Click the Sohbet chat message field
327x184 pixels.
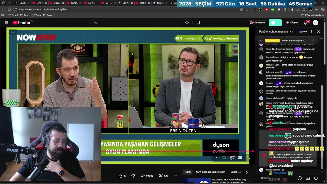click(277, 178)
